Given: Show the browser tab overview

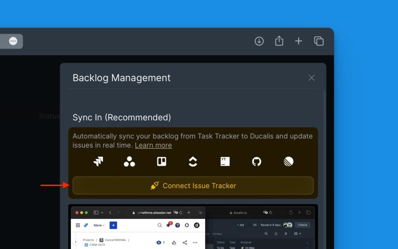Looking at the screenshot, I should (x=319, y=41).
